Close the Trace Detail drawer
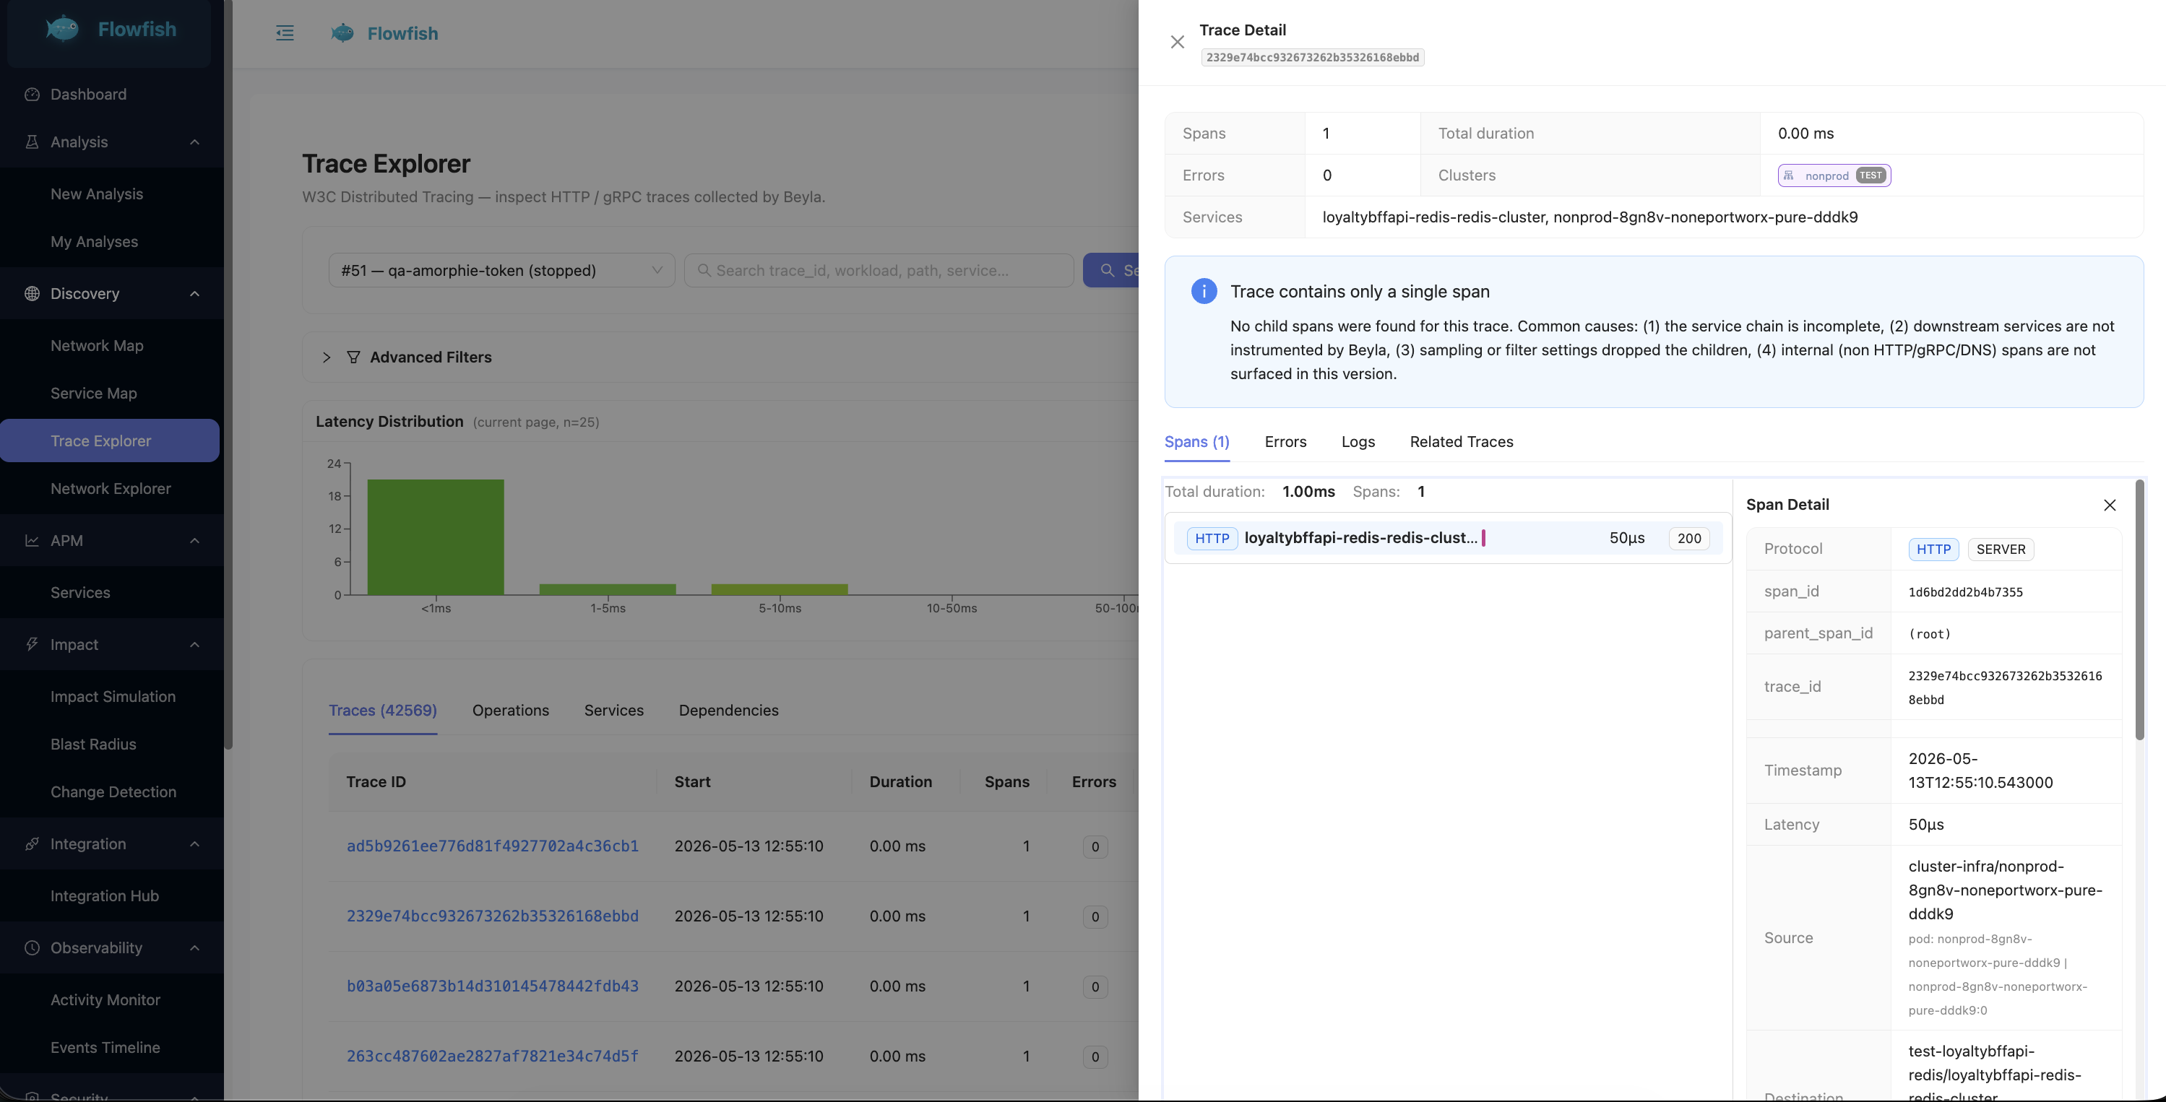Screen dimensions: 2166x1102 pyautogui.click(x=1177, y=42)
